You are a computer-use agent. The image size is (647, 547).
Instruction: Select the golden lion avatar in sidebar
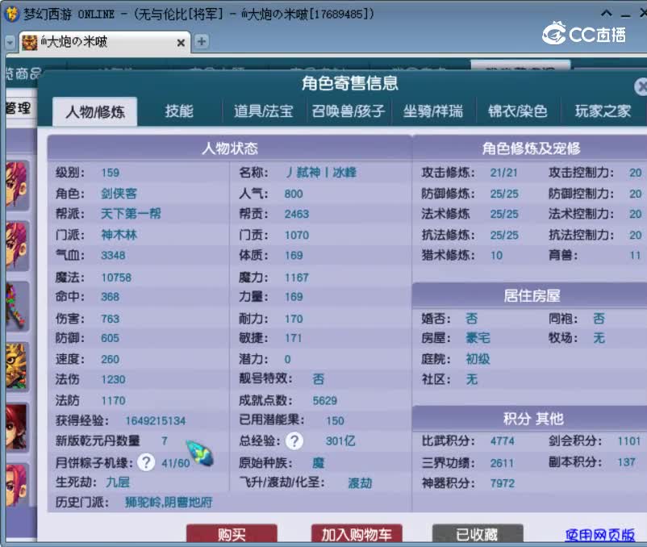16,367
